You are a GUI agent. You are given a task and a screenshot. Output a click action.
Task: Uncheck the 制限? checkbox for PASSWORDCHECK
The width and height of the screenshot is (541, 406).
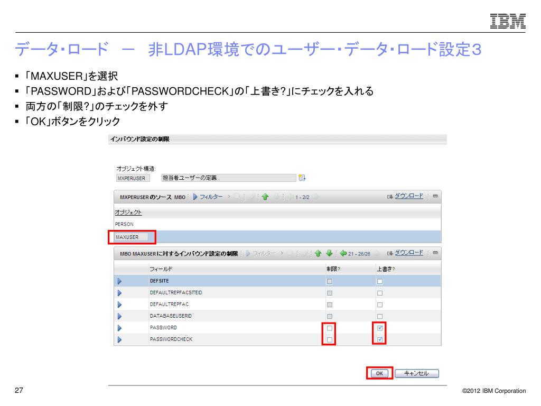click(330, 340)
